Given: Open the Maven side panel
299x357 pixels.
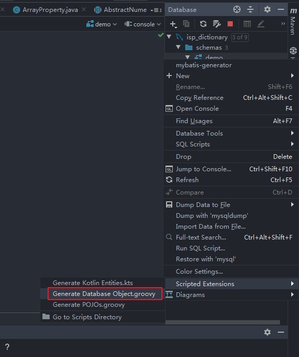Looking at the screenshot, I should coord(293,22).
